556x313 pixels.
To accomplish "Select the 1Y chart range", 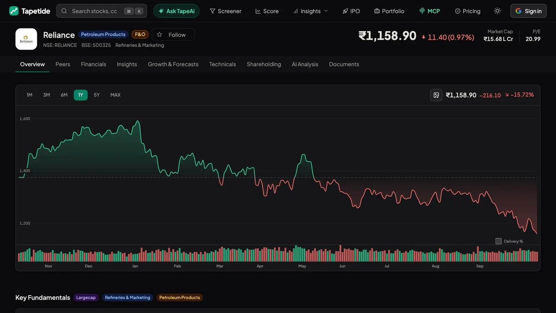I will 81,95.
